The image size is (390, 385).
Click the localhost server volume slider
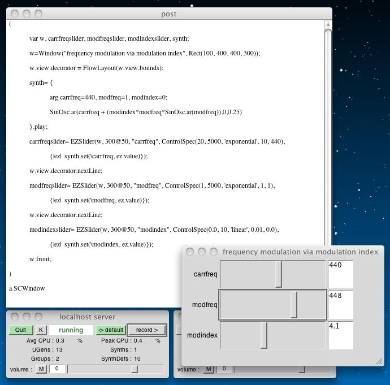(134, 369)
